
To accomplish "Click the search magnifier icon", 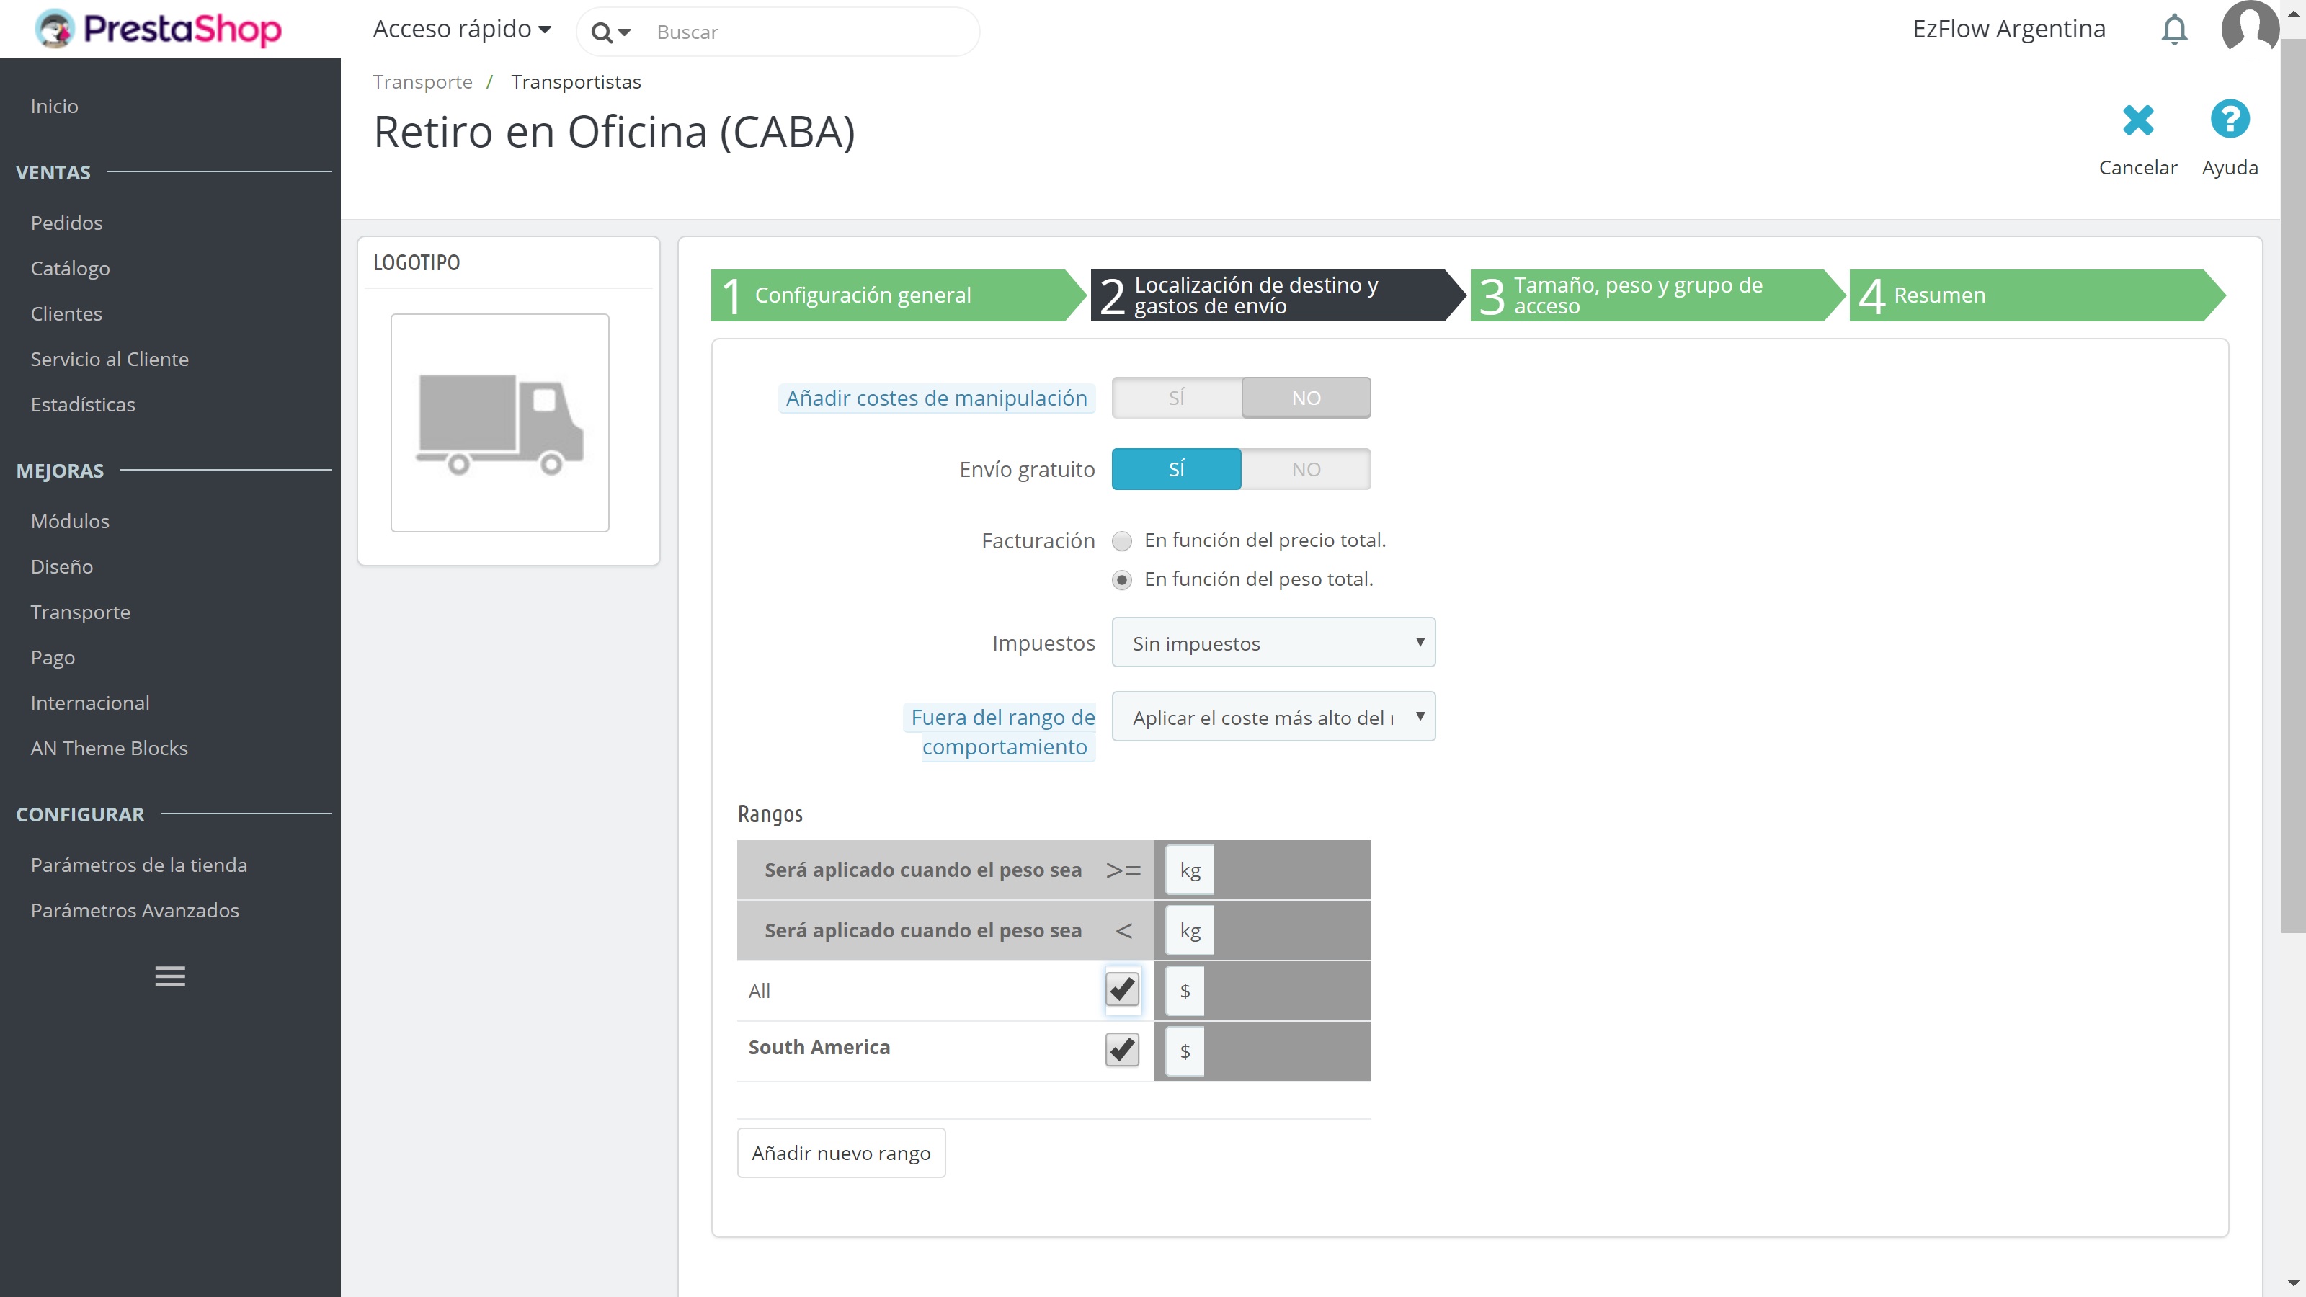I will click(602, 33).
